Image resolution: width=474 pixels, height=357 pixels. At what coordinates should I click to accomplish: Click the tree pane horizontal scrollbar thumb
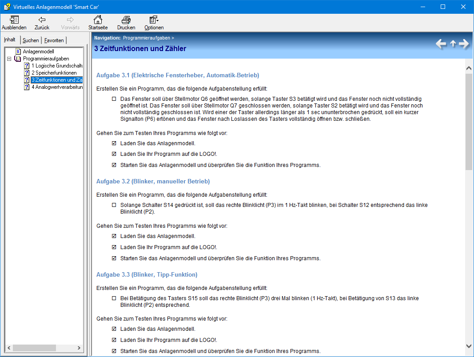[34, 348]
